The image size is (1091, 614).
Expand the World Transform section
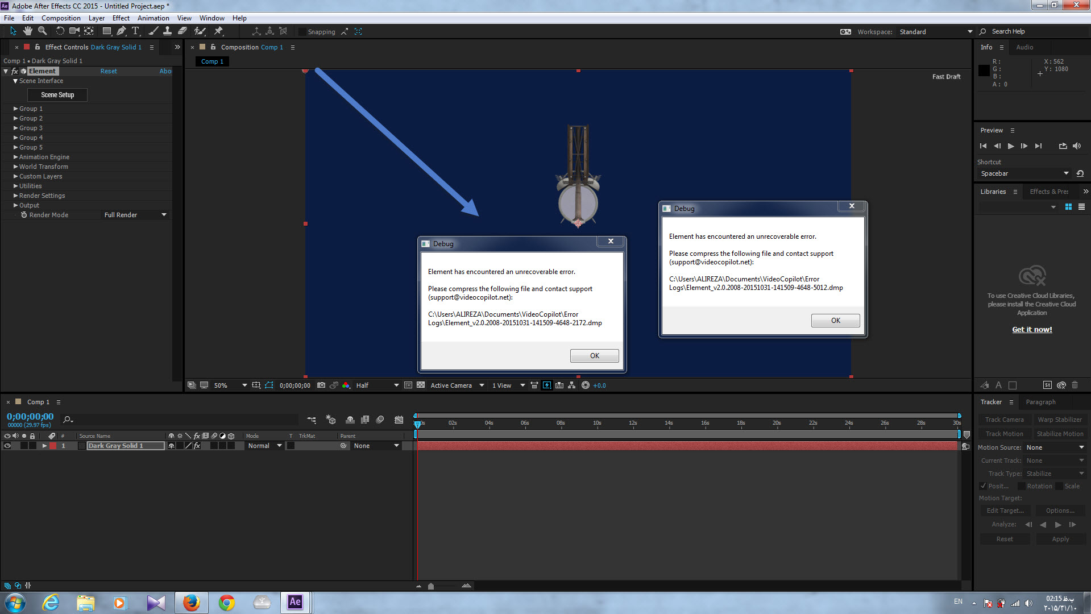coord(16,167)
